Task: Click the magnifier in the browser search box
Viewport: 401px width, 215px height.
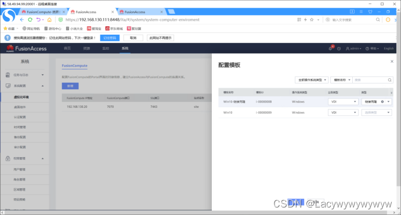Action: coord(378,20)
